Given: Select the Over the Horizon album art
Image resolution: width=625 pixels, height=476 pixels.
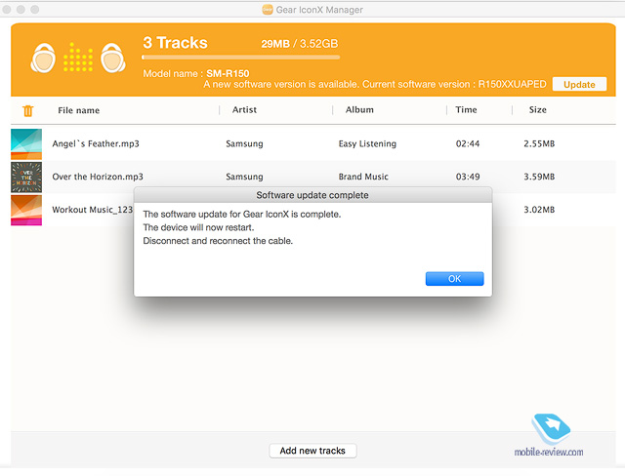Looking at the screenshot, I should point(26,178).
